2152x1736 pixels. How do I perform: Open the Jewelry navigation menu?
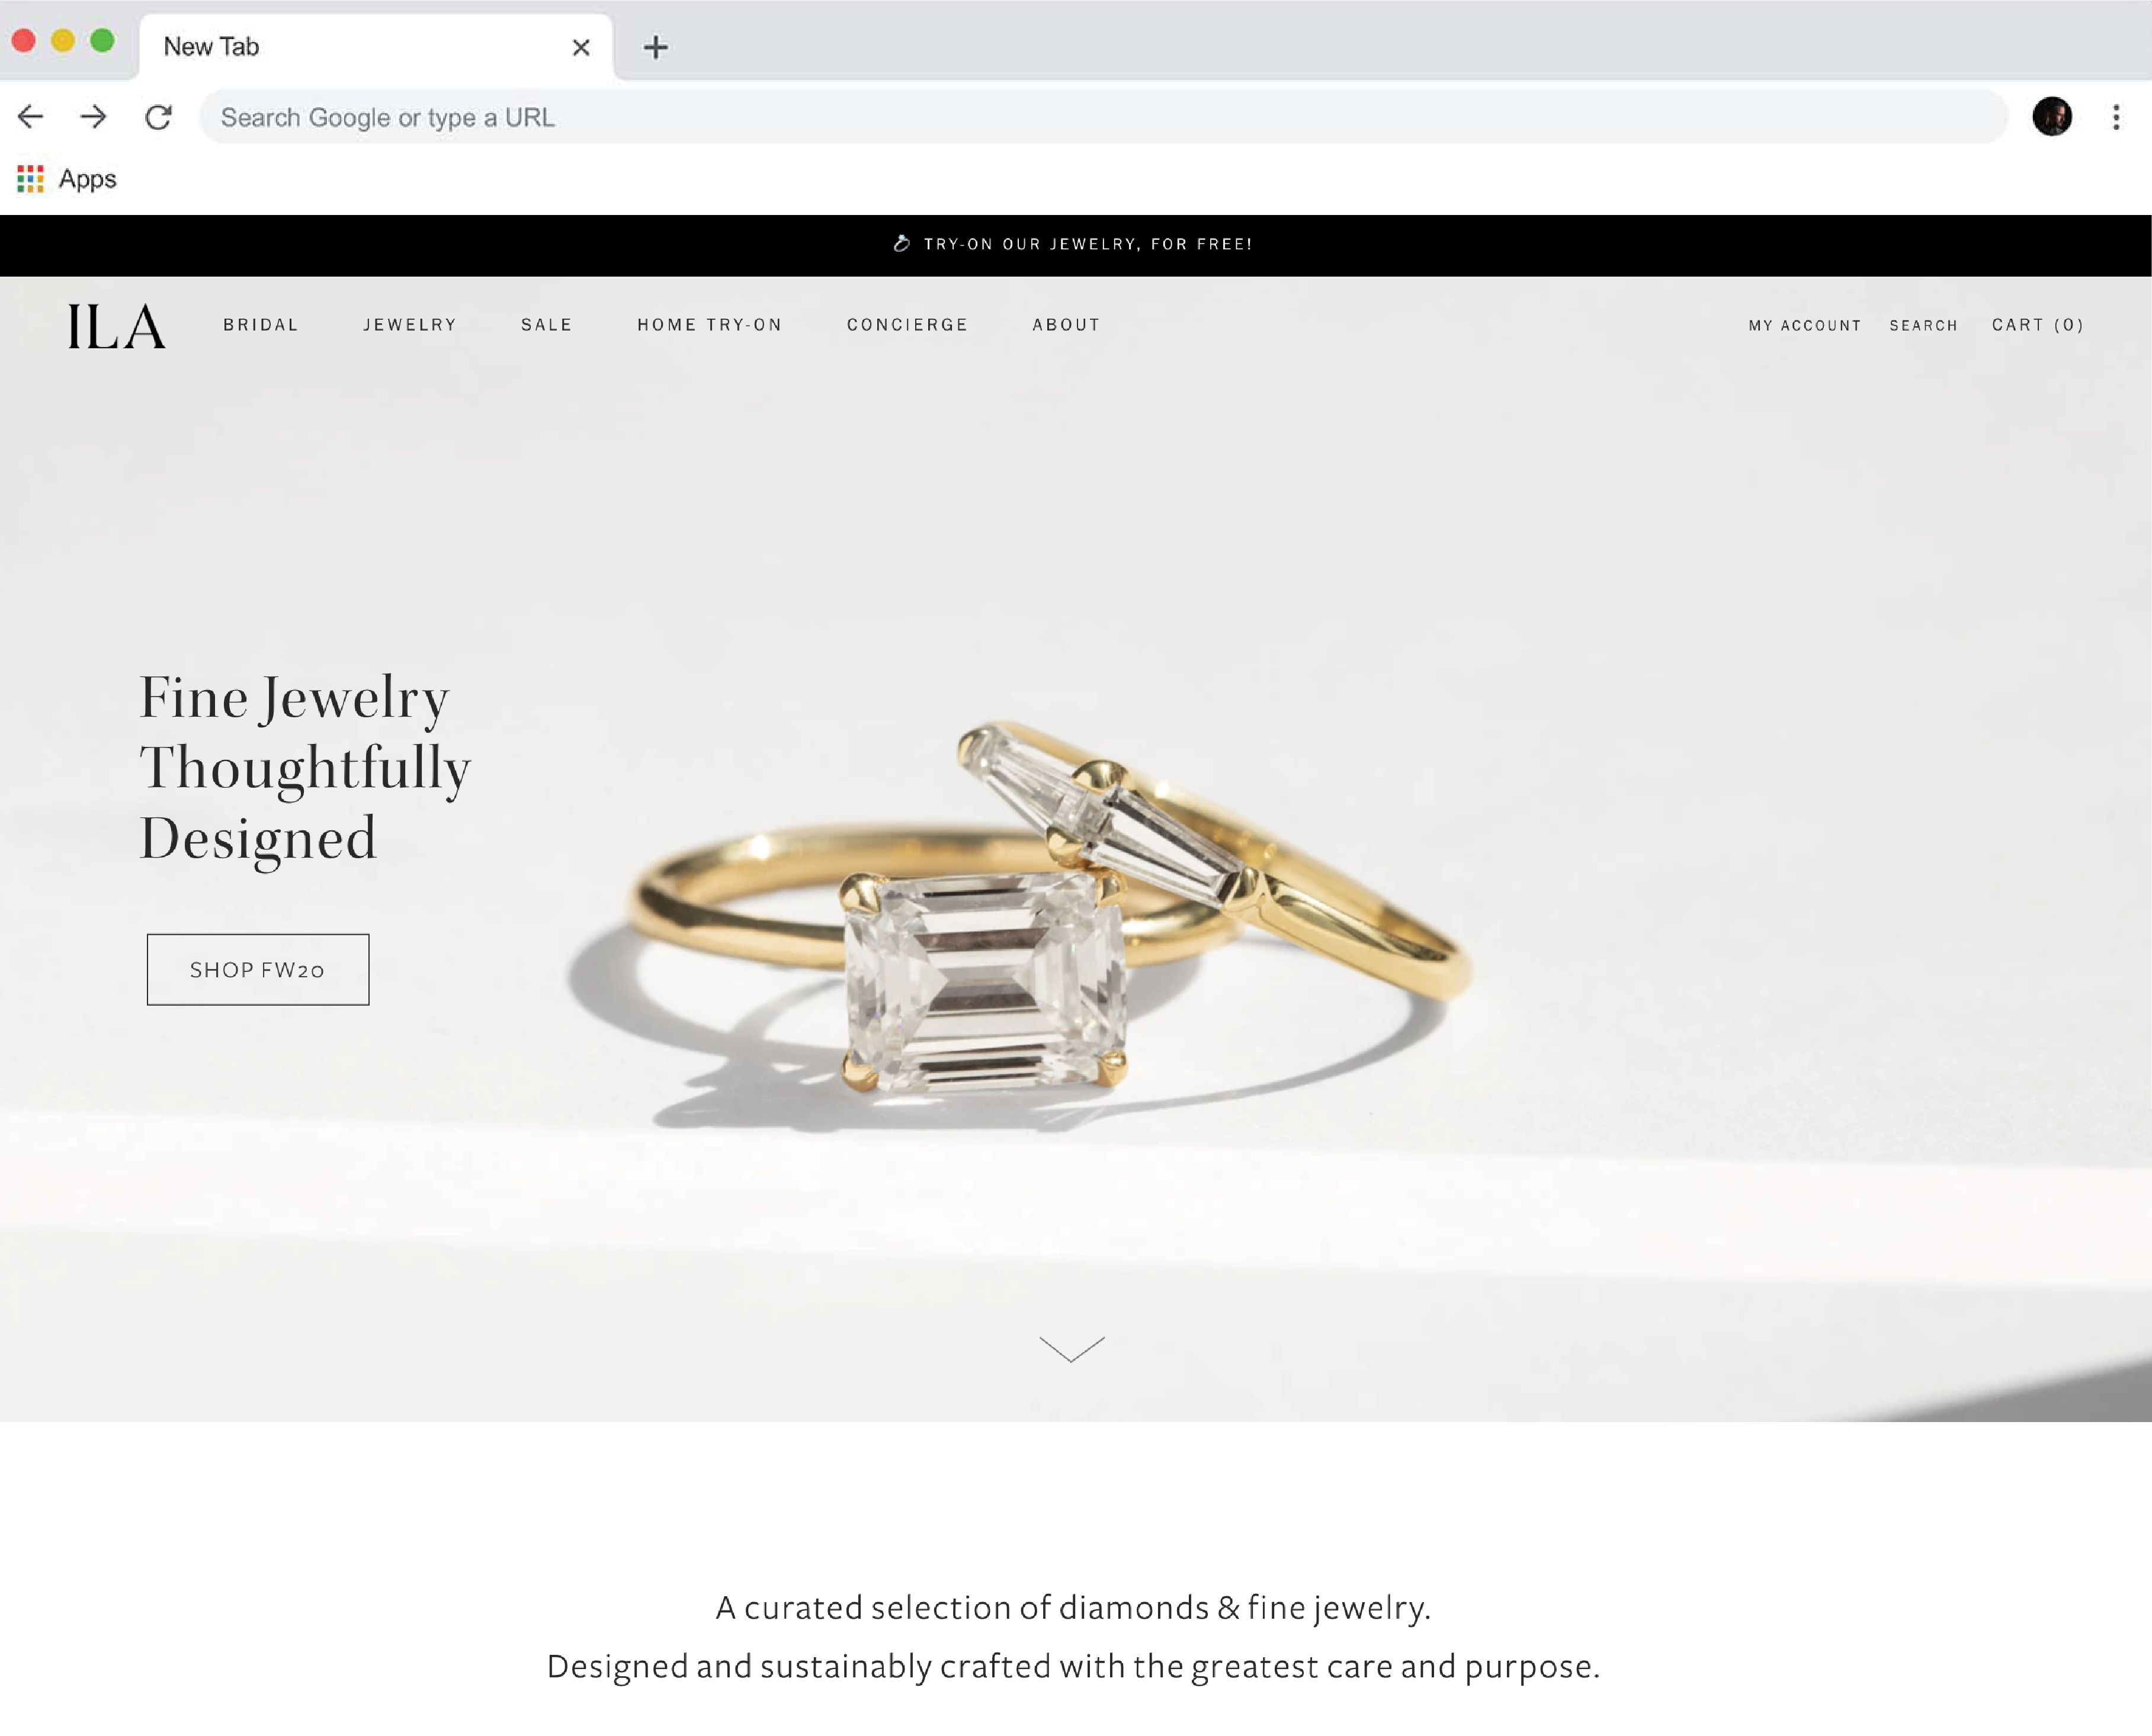tap(410, 325)
